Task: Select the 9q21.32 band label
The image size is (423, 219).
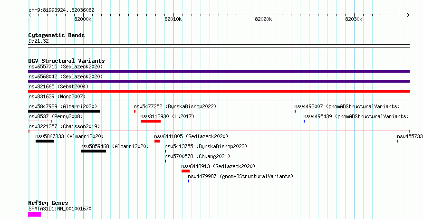Action: 38,41
